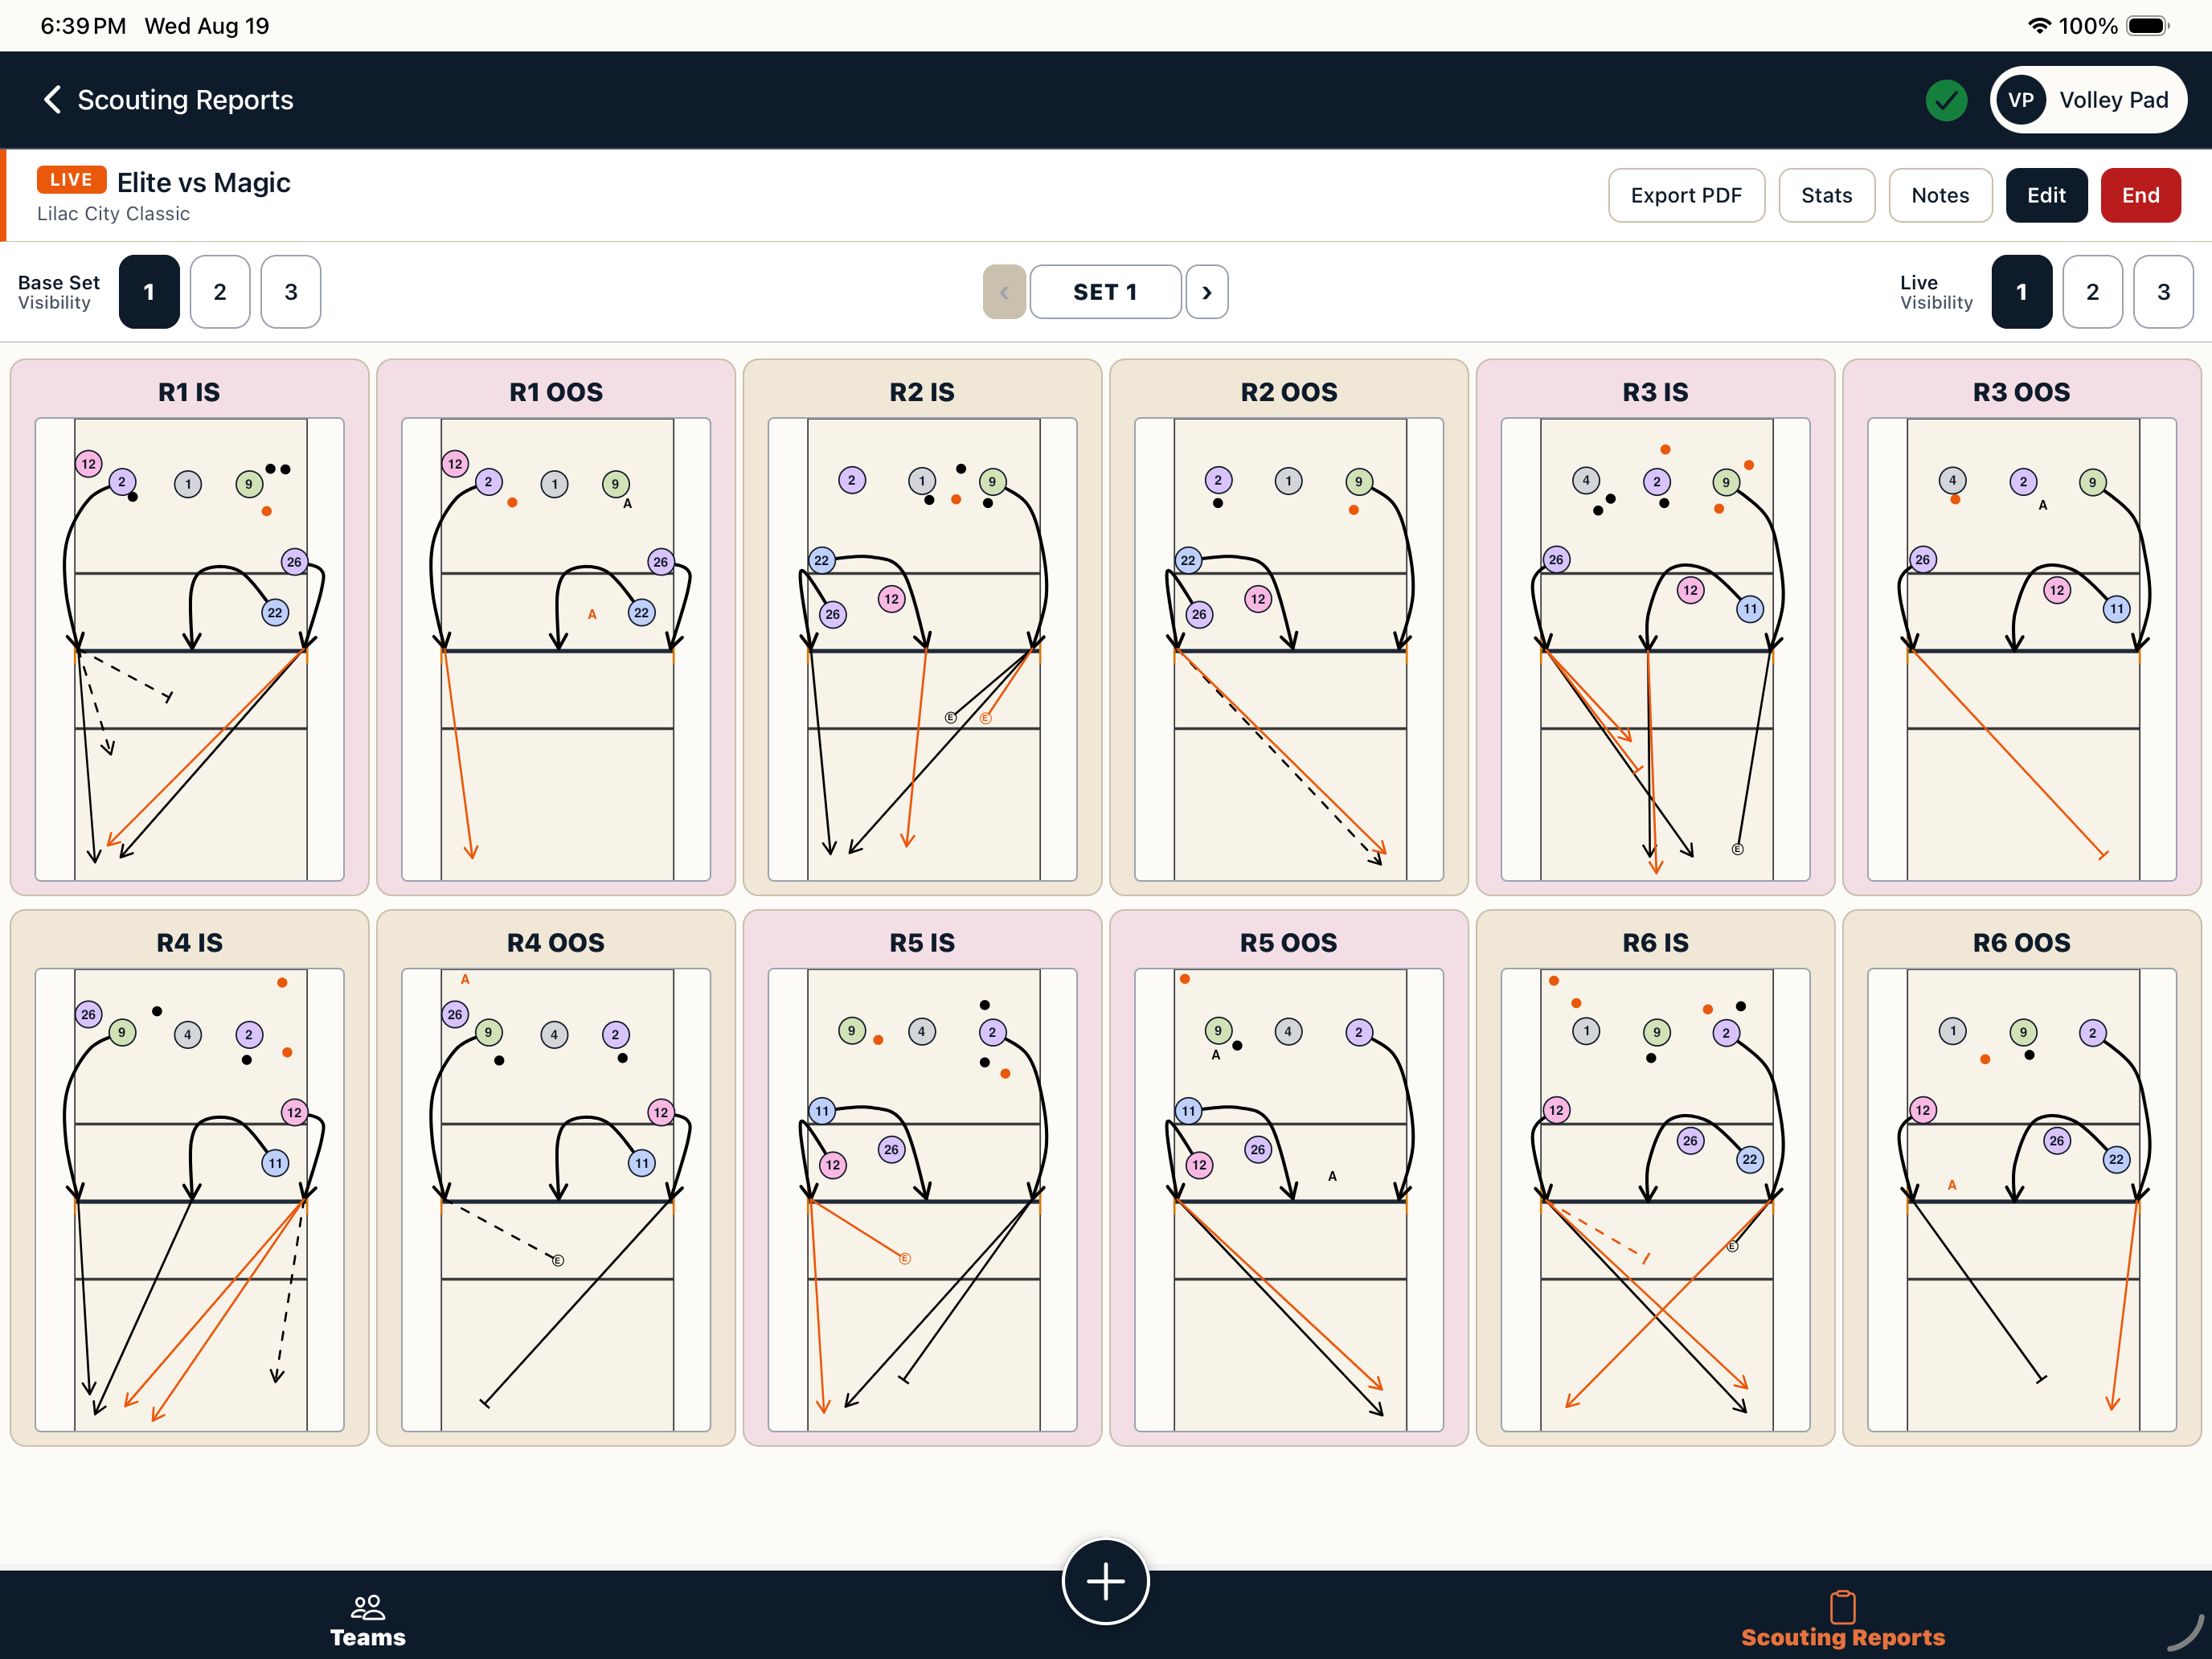
Task: Select player 1 in R6 IS court
Action: tap(1587, 1031)
